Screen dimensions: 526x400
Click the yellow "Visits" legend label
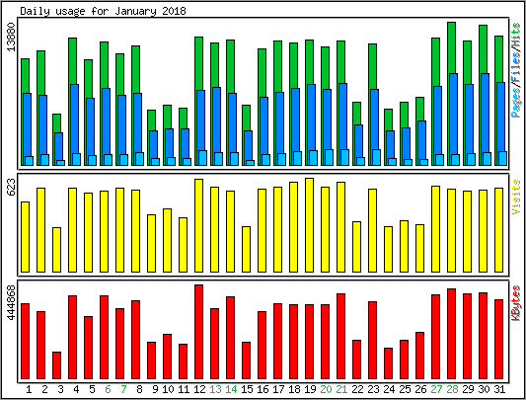pos(515,197)
